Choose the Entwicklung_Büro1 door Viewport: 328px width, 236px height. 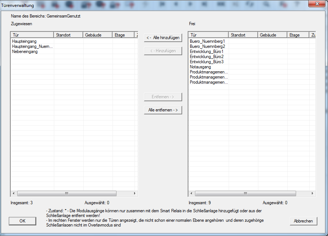click(207, 52)
